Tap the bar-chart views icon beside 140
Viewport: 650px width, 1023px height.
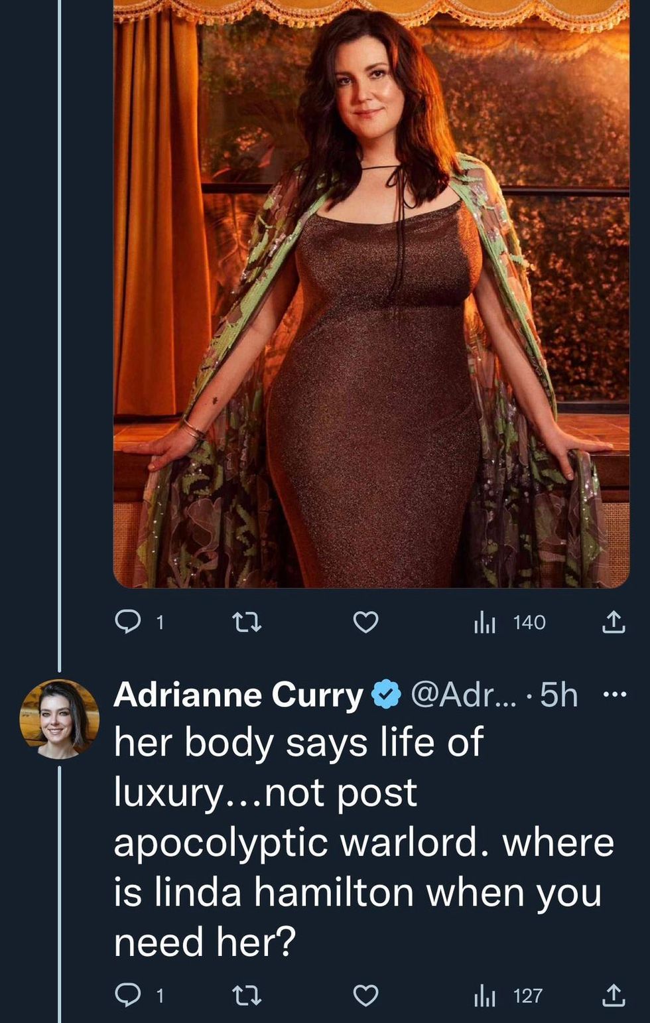[485, 622]
